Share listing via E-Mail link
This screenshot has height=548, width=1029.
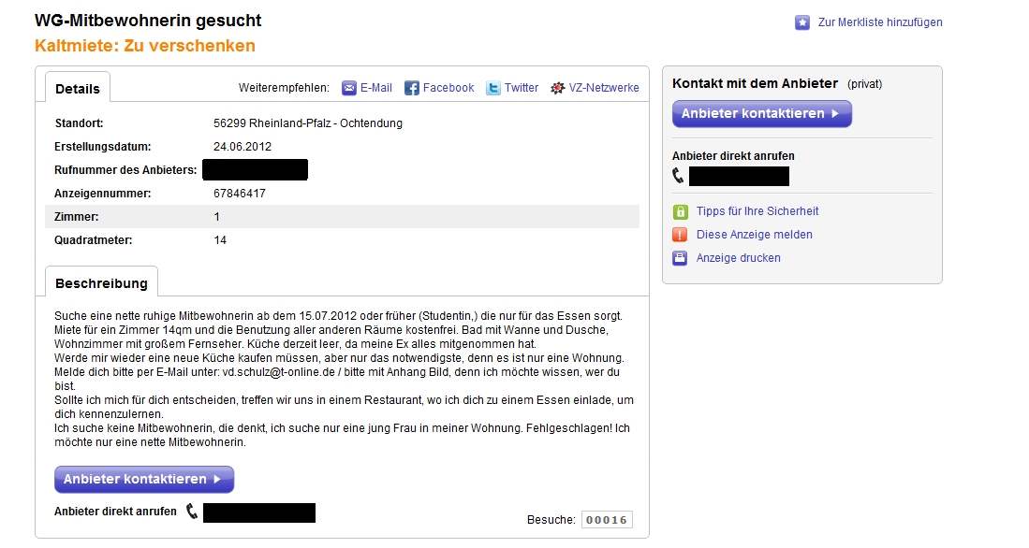(376, 88)
